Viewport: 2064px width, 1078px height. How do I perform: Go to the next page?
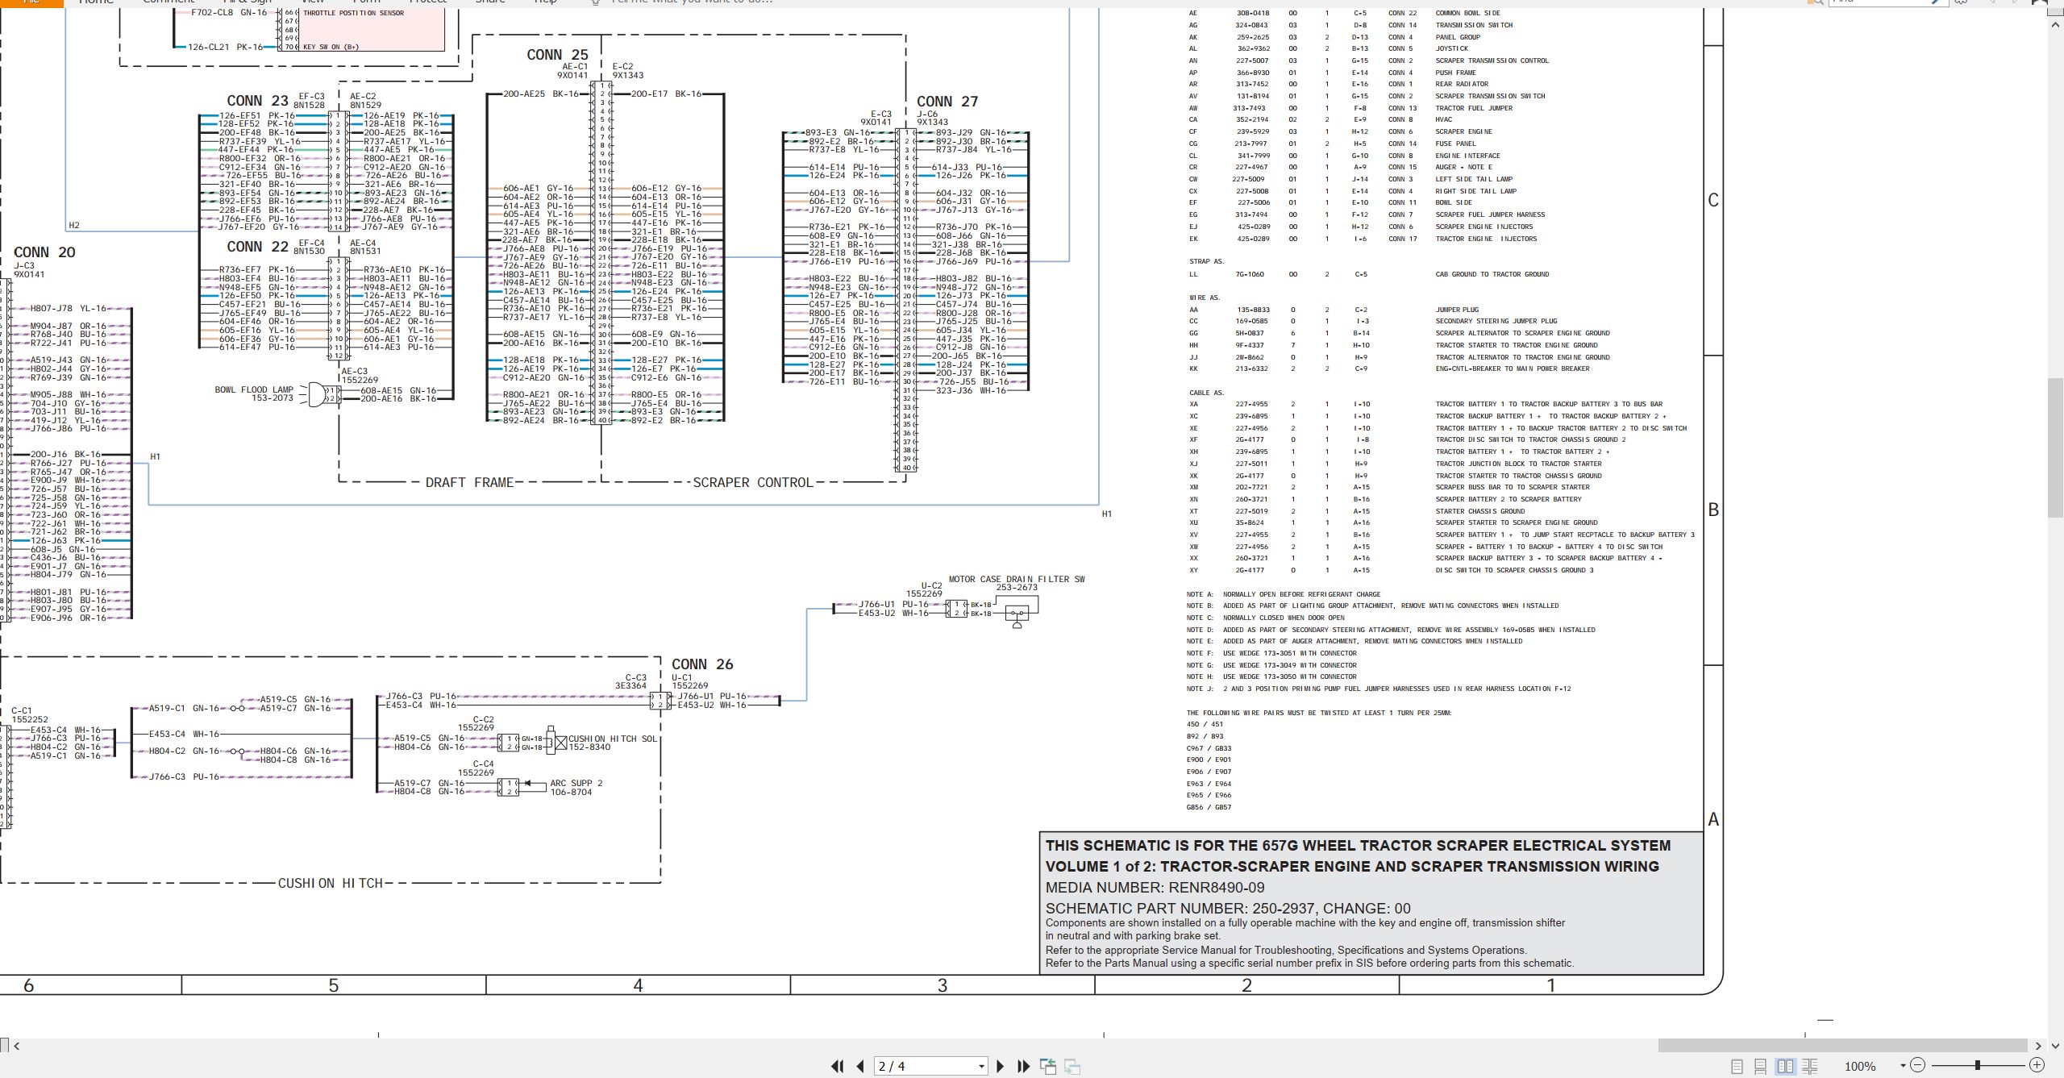(1001, 1066)
